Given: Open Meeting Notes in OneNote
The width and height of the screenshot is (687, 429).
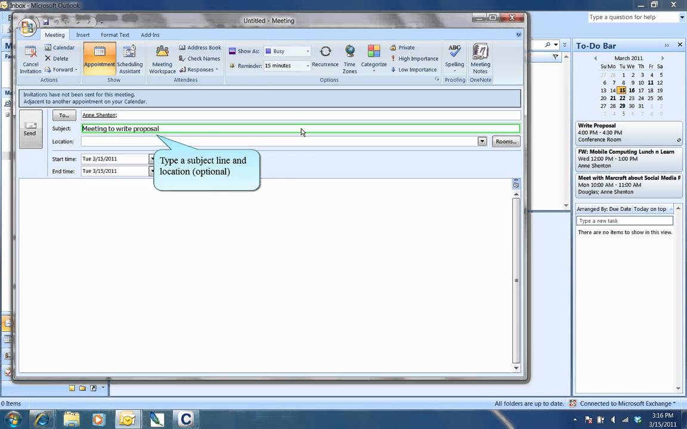Looking at the screenshot, I should pyautogui.click(x=480, y=58).
